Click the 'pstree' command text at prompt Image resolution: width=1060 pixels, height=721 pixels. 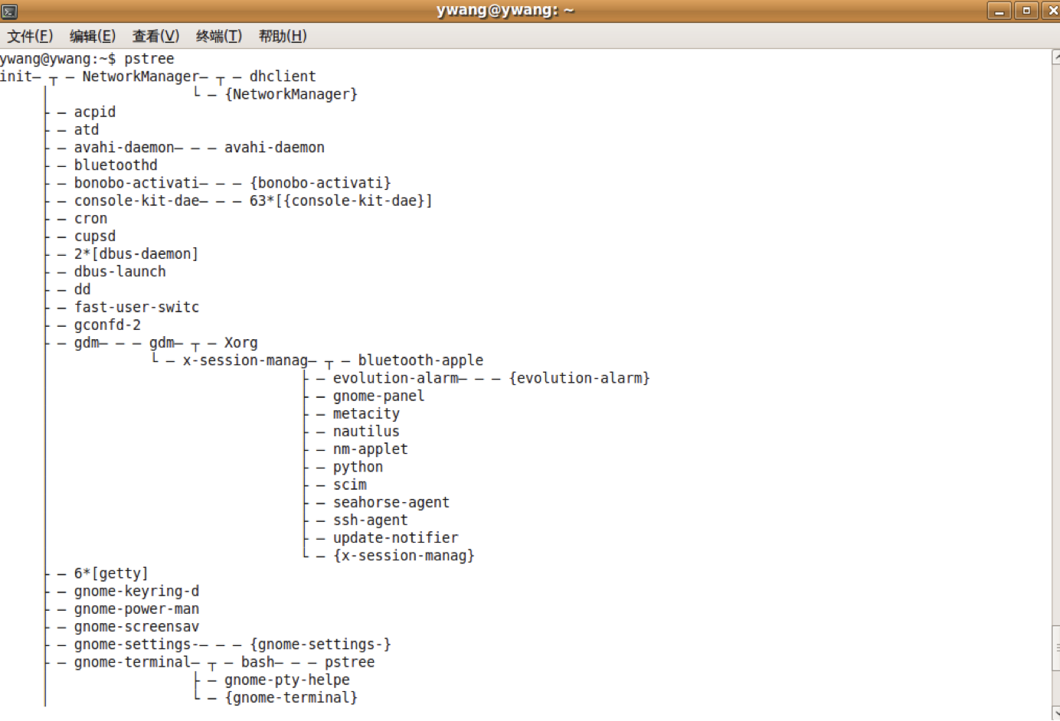149,59
